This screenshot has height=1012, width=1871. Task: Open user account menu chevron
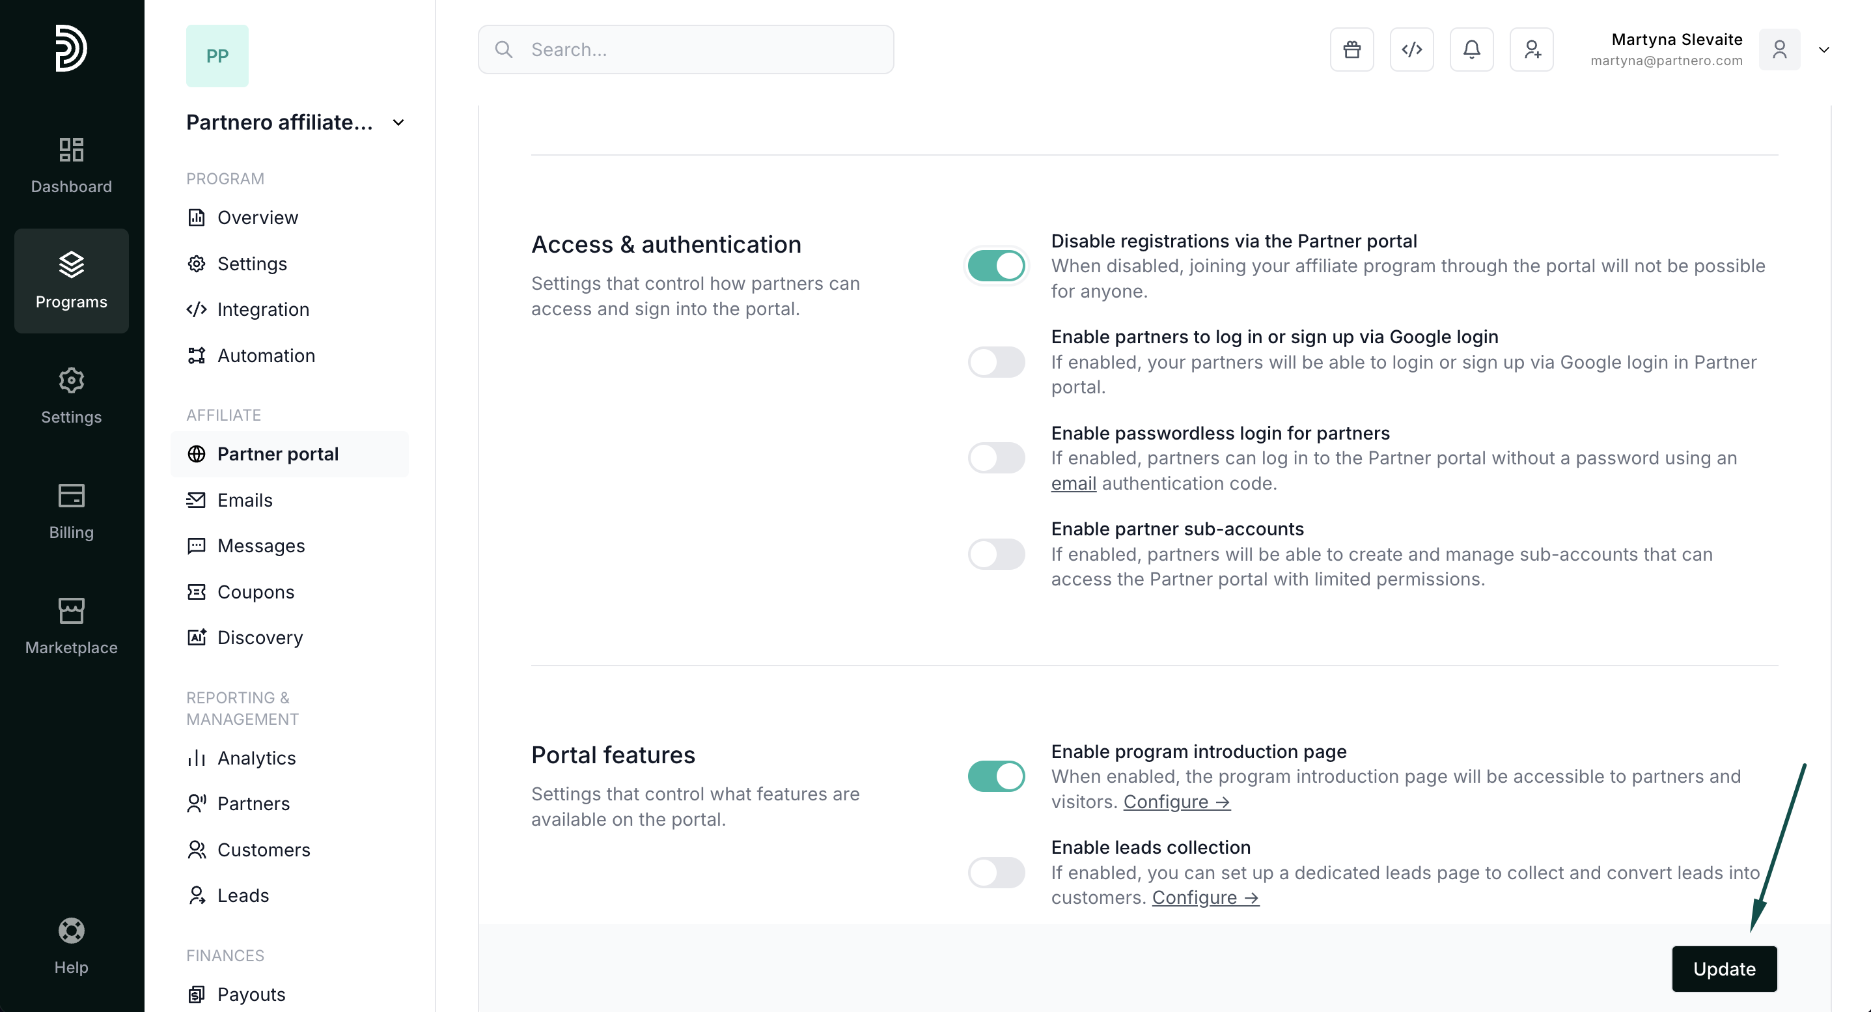(x=1823, y=49)
